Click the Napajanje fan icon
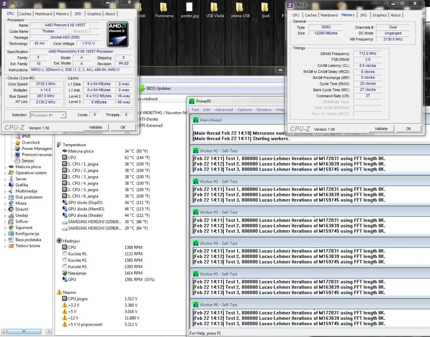 [x=65, y=273]
